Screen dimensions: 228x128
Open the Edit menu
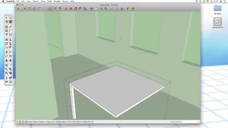click(23, 1)
